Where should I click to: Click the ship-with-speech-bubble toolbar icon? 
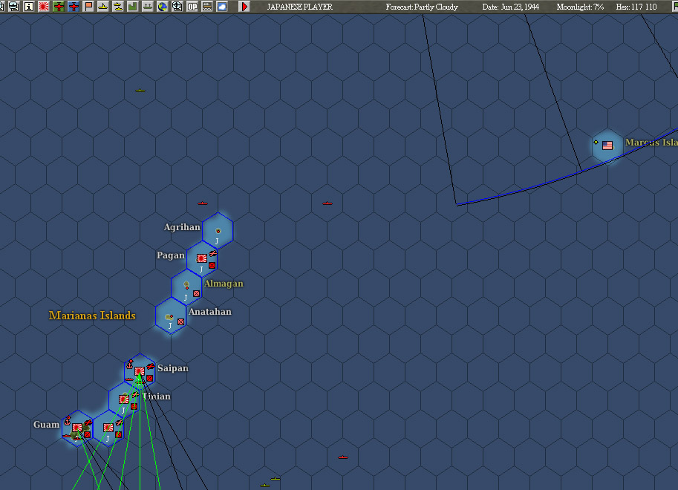pos(14,7)
